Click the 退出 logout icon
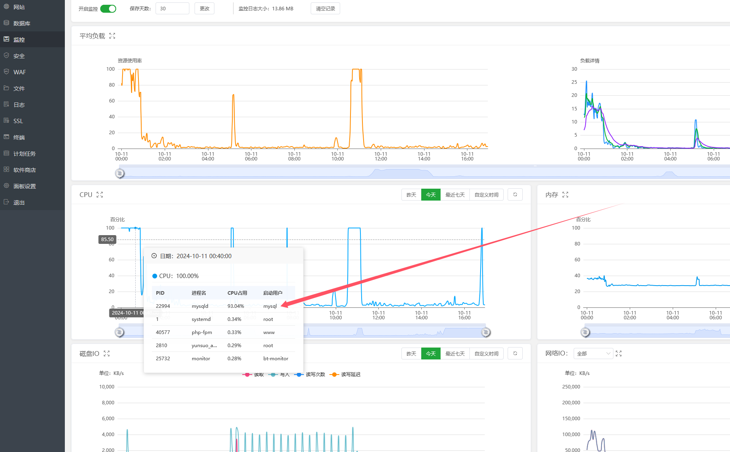The height and width of the screenshot is (452, 730). click(6, 202)
